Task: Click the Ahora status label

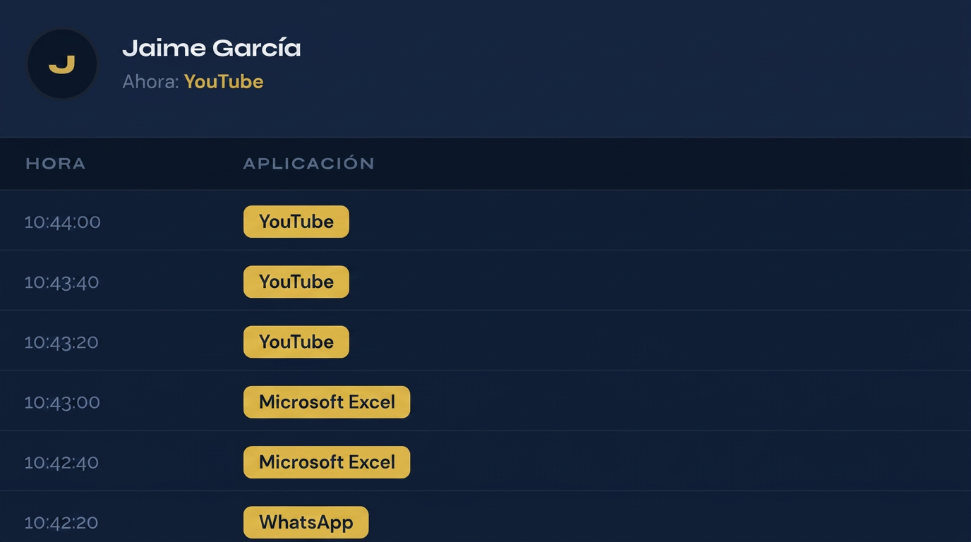Action: point(149,81)
